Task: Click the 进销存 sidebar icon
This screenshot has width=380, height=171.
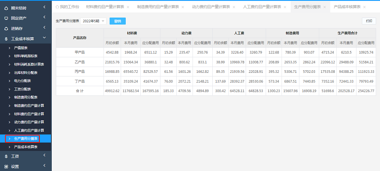Action: (x=6, y=29)
